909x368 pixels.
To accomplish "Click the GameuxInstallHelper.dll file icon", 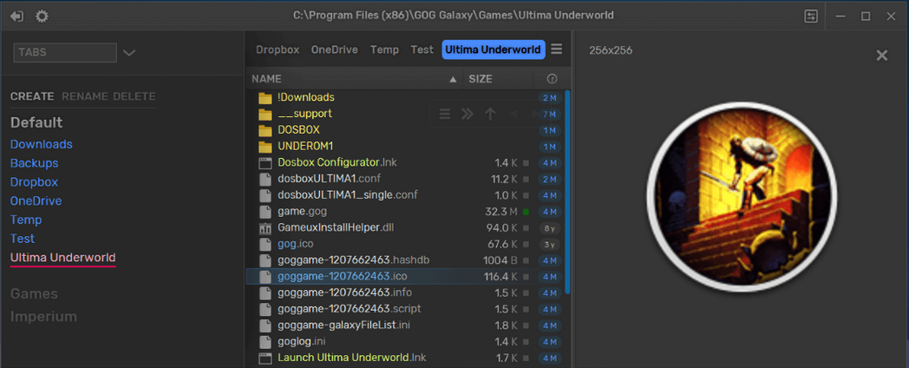I will [x=265, y=227].
